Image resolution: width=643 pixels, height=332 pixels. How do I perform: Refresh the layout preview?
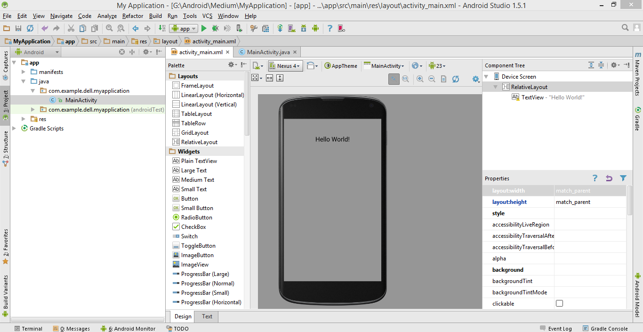456,79
